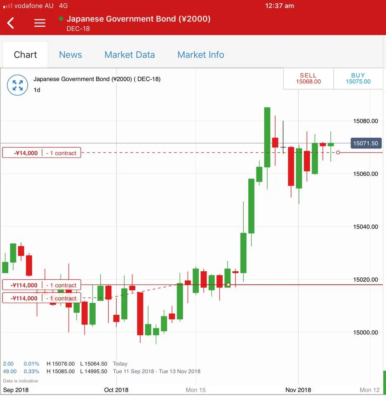Tap the back arrow icon
Image resolution: width=386 pixels, height=396 pixels.
coord(11,23)
